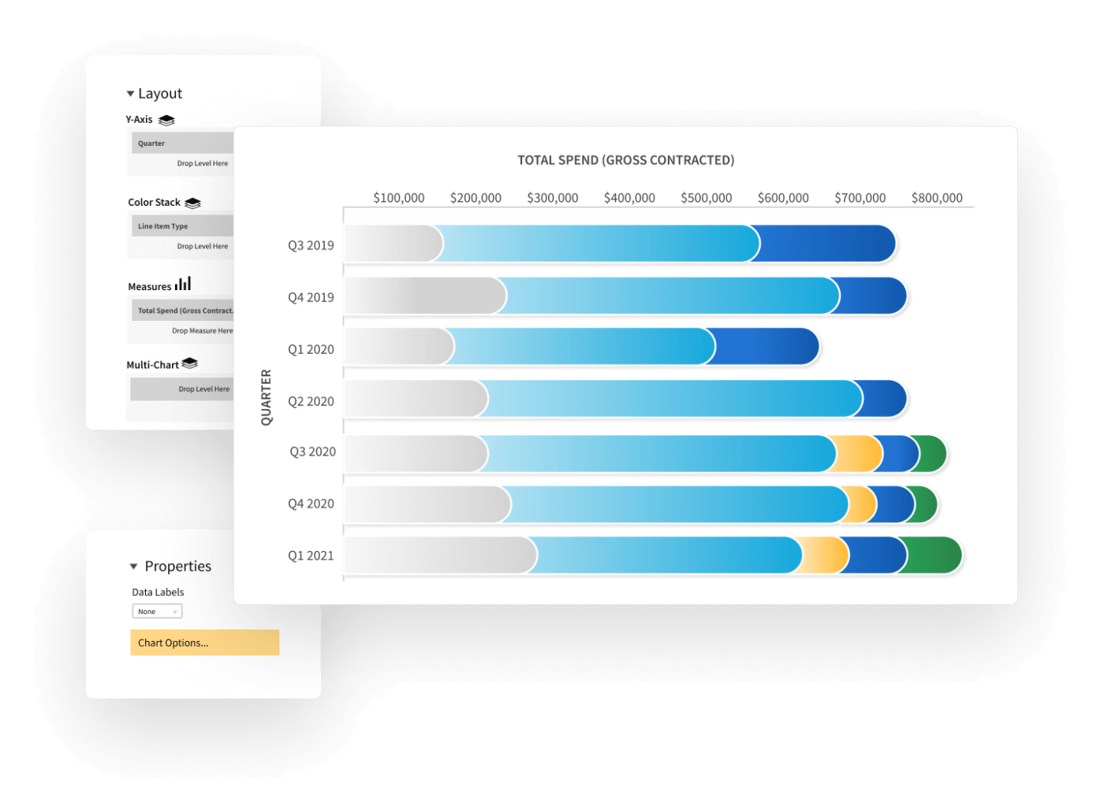The image size is (1104, 786).
Task: Click the Data Labels label
Action: coord(158,592)
